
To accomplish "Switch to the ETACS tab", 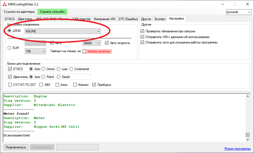I will point(10,19).
